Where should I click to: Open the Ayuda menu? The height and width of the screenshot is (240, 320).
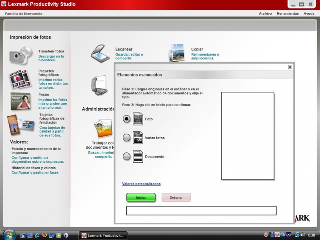point(308,13)
